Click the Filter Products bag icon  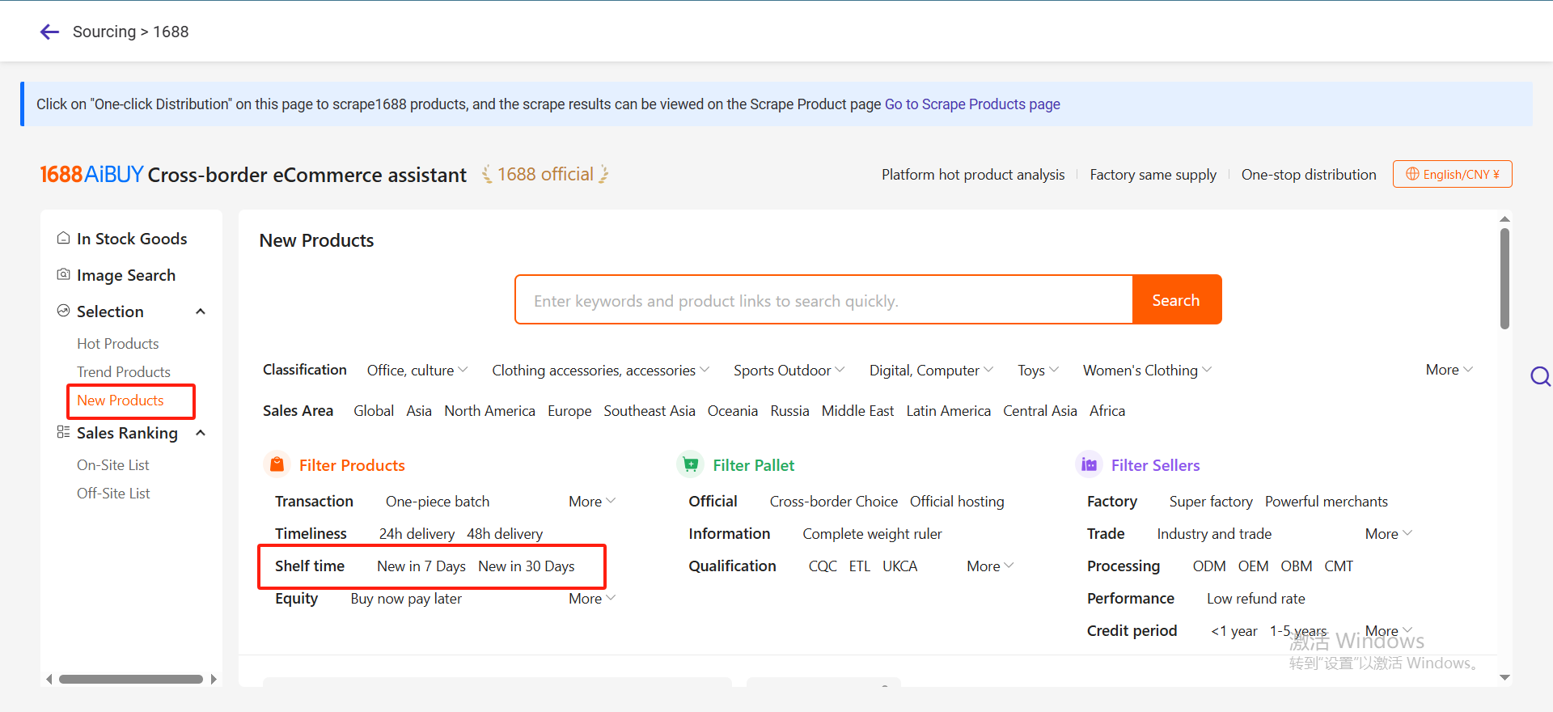[x=277, y=464]
